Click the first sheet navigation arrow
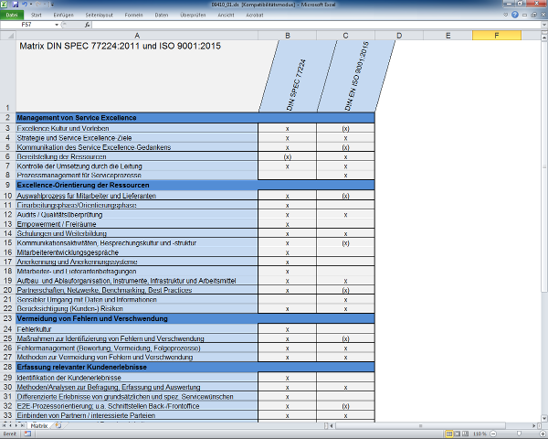The image size is (548, 439). point(4,426)
